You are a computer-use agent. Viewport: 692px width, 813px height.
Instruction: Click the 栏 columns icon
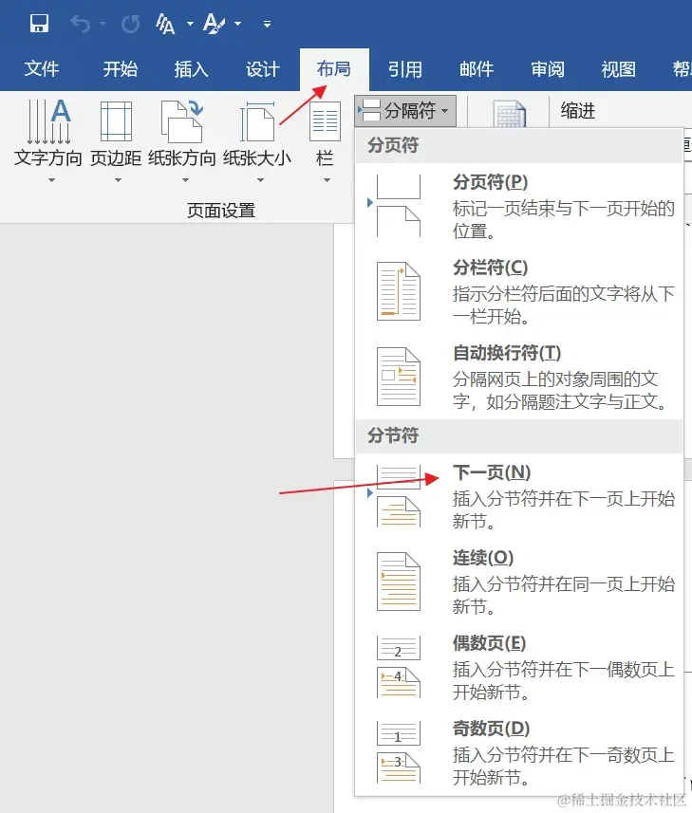326,121
